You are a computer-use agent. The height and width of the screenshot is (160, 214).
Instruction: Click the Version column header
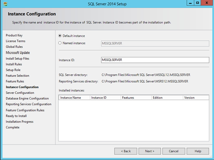tap(196, 97)
